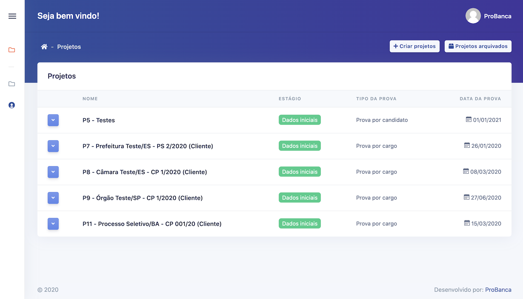This screenshot has height=299, width=523.
Task: Click the Criar projetos button
Action: click(414, 46)
